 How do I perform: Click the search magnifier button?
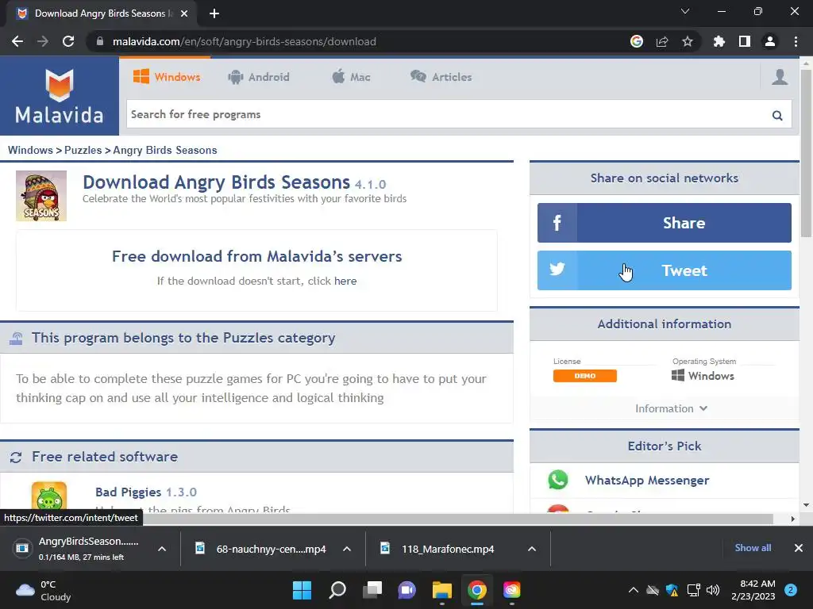[x=777, y=115]
